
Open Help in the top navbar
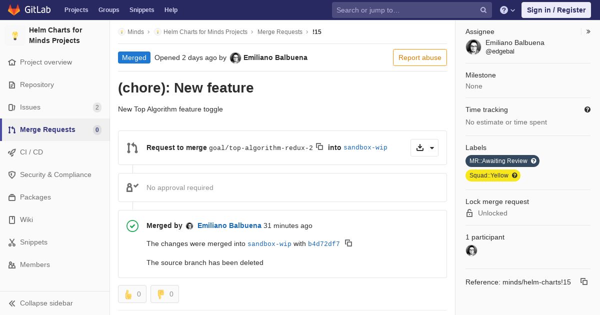[x=171, y=10]
